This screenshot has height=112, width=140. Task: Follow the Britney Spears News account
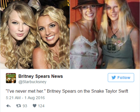coord(121,78)
